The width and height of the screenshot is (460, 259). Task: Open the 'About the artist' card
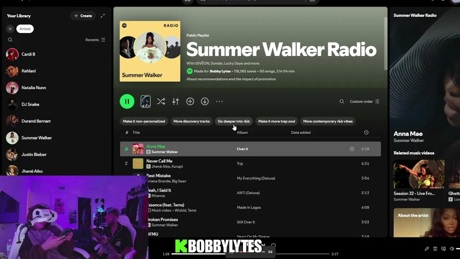coord(427,223)
